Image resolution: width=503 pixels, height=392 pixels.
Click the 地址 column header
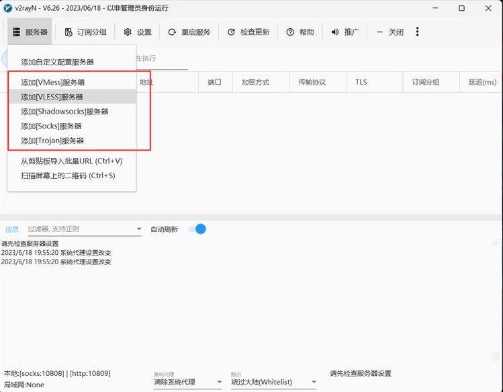point(167,82)
